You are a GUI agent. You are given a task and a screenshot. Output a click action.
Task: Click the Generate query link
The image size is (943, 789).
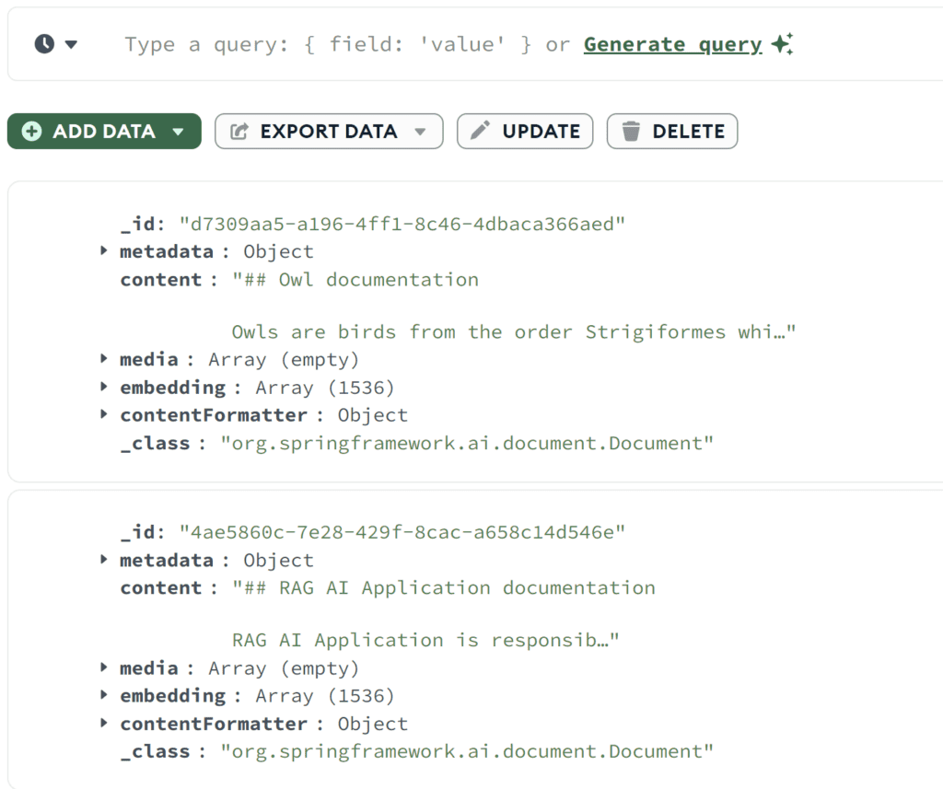tap(672, 44)
